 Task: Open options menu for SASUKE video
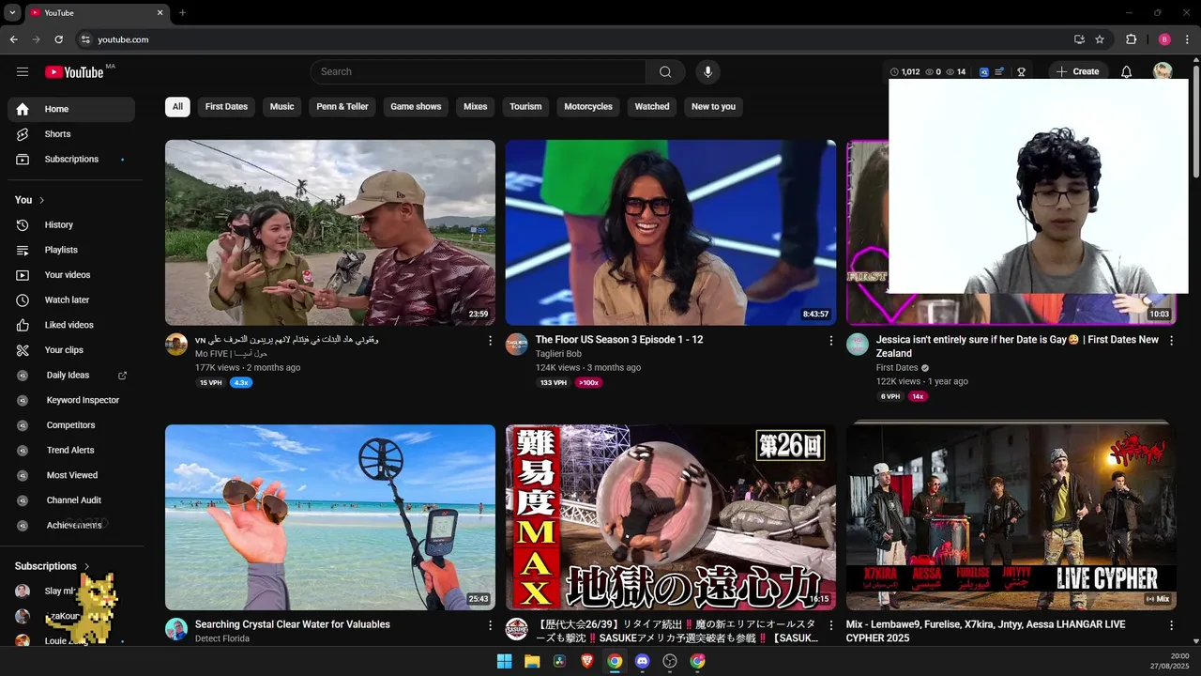pyautogui.click(x=830, y=625)
